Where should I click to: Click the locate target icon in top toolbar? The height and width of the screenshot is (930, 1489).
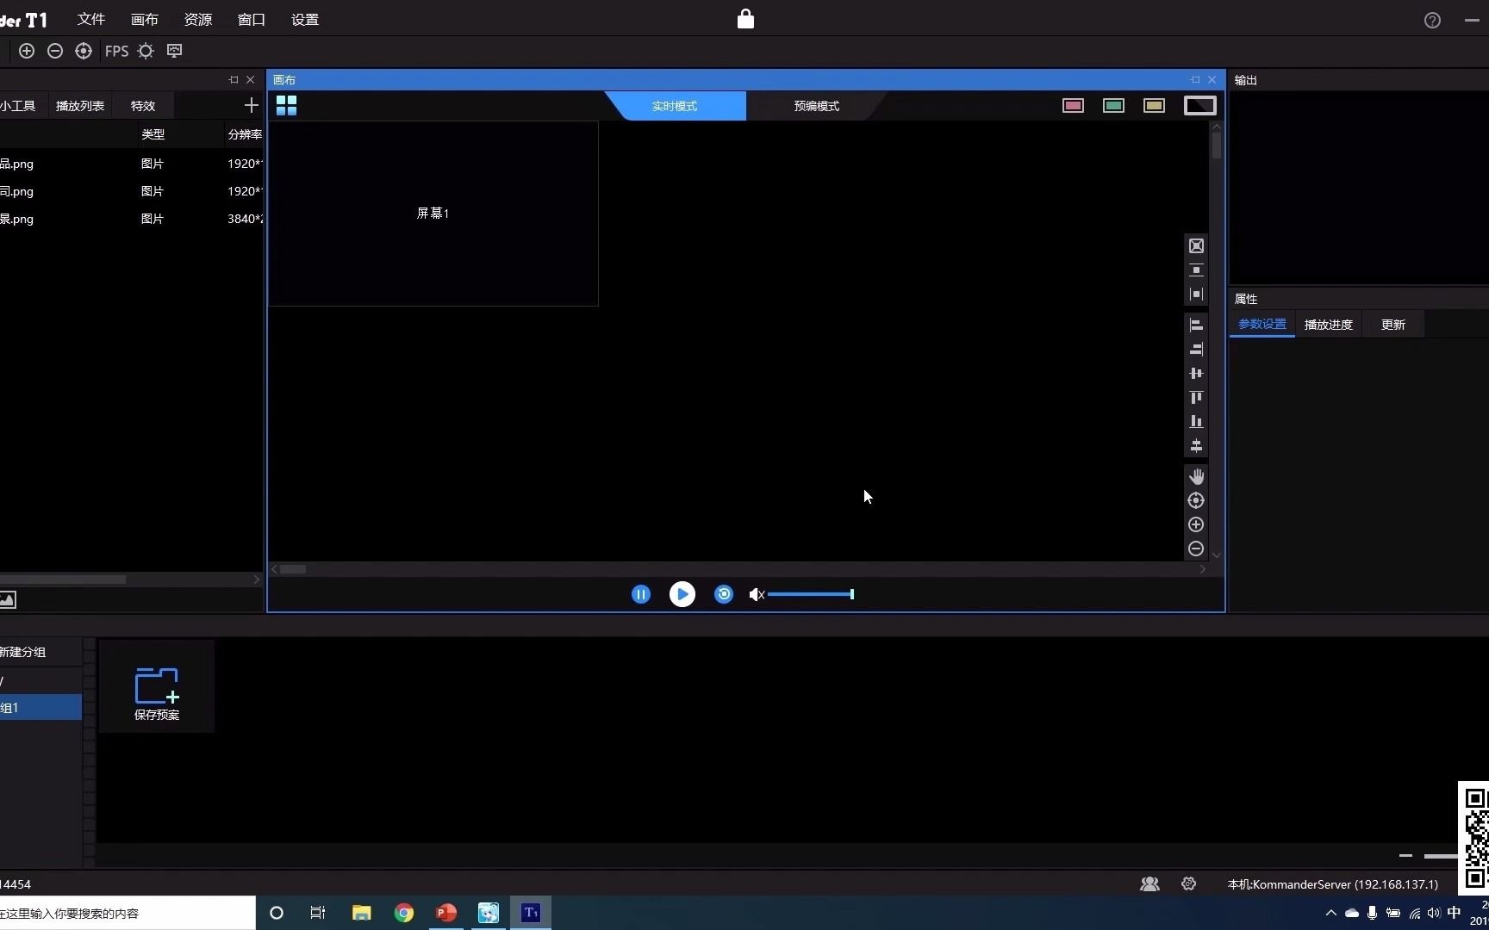coord(84,51)
